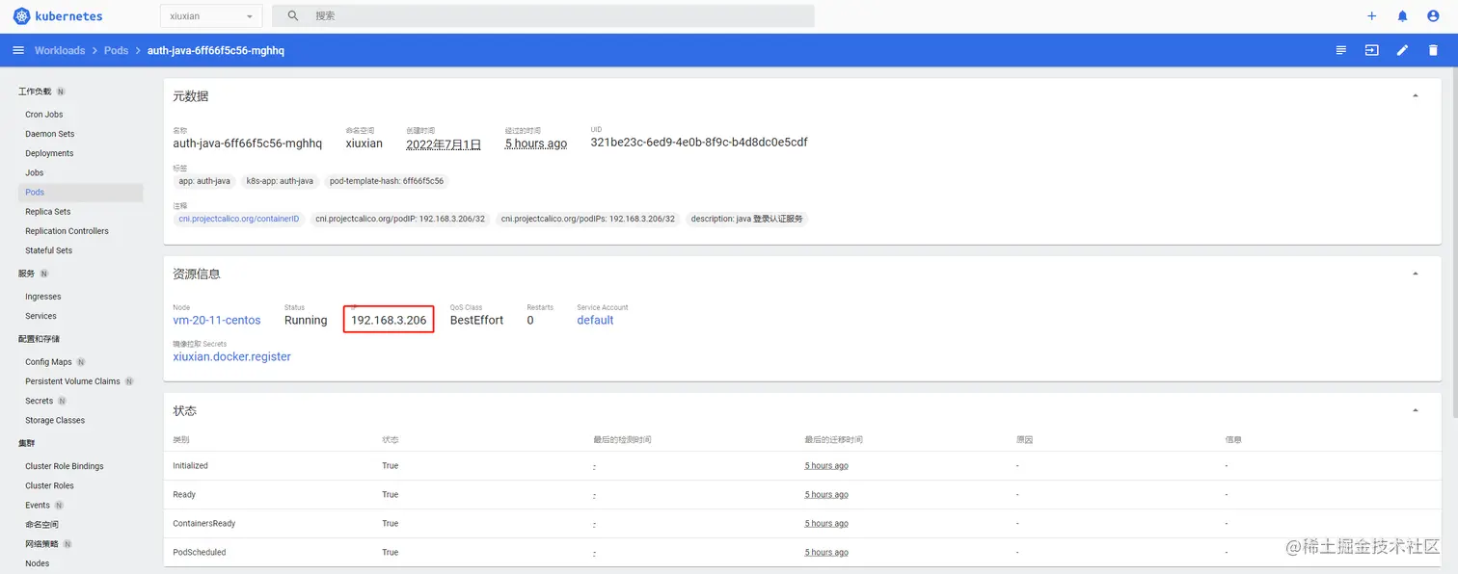The height and width of the screenshot is (574, 1458).
Task: Open Storage Classes in sidebar
Action: coord(55,420)
